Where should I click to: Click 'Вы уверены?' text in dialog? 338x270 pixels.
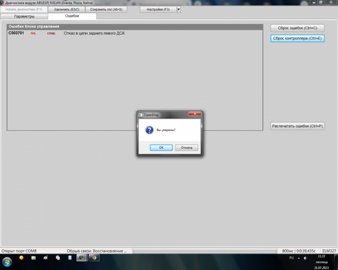click(166, 130)
